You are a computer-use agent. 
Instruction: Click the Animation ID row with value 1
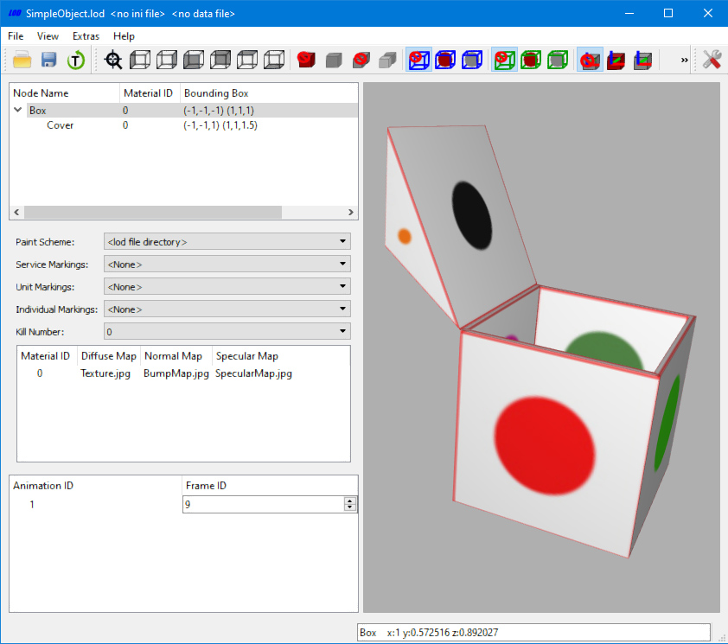(32, 504)
